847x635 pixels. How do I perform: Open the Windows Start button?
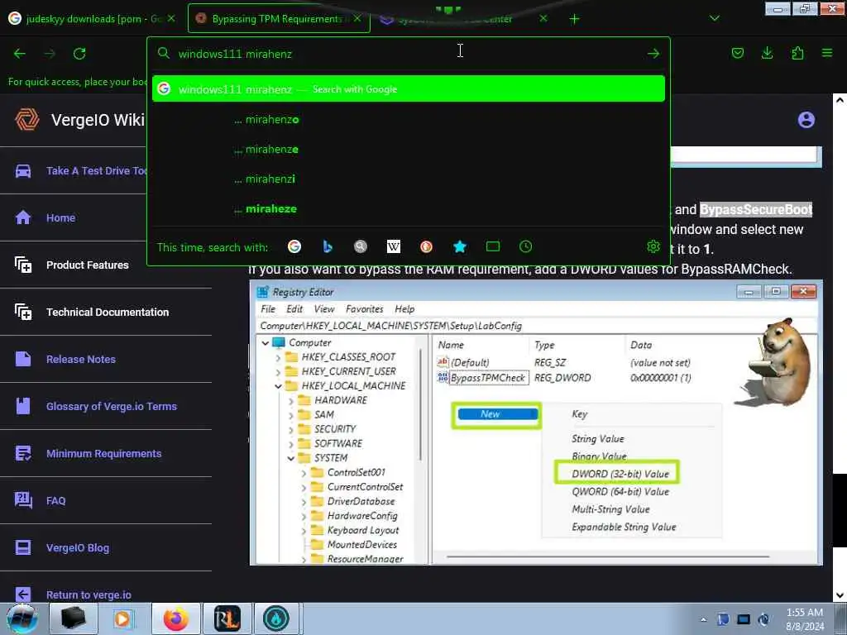(x=22, y=618)
